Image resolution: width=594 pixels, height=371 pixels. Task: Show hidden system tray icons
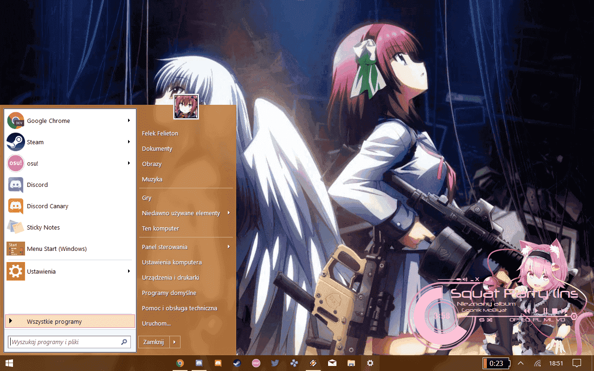point(521,363)
